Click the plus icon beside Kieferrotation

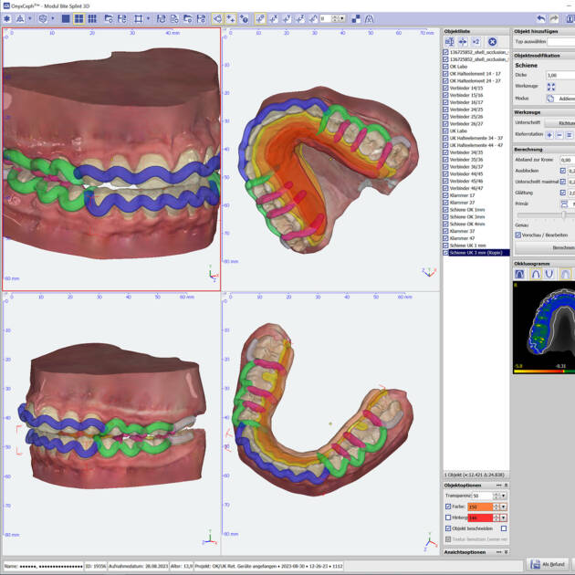[549, 135]
